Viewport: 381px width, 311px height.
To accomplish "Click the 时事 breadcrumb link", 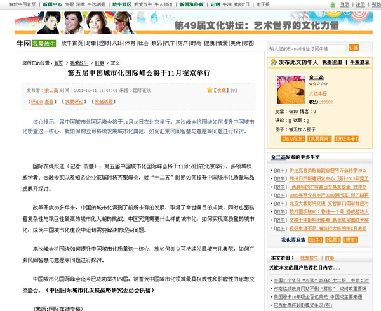I will pyautogui.click(x=100, y=63).
